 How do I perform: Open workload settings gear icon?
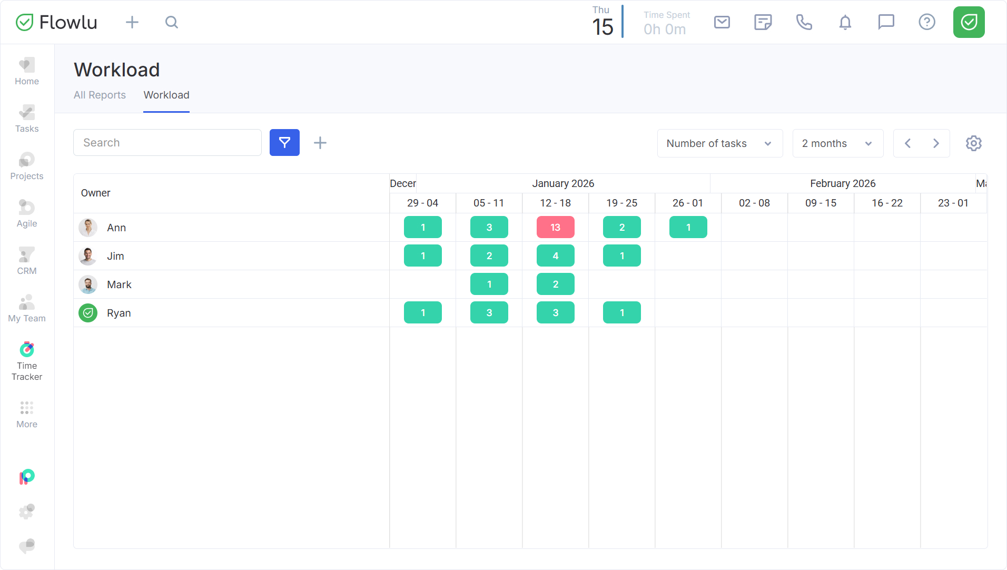click(973, 143)
